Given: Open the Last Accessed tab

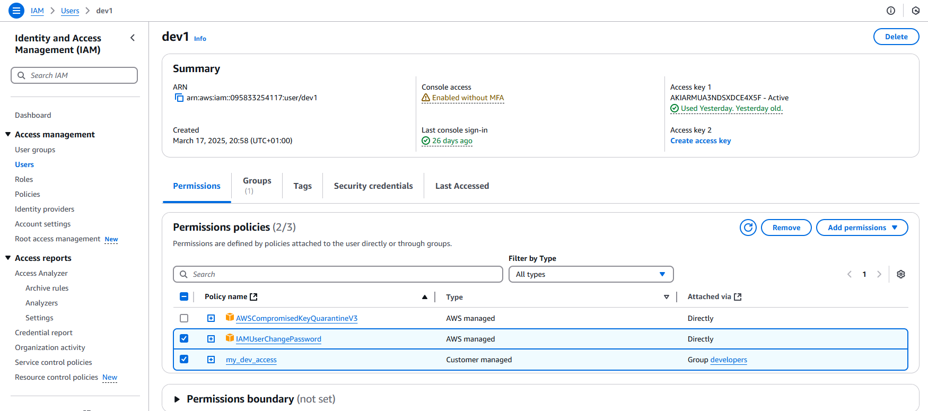Looking at the screenshot, I should [462, 186].
